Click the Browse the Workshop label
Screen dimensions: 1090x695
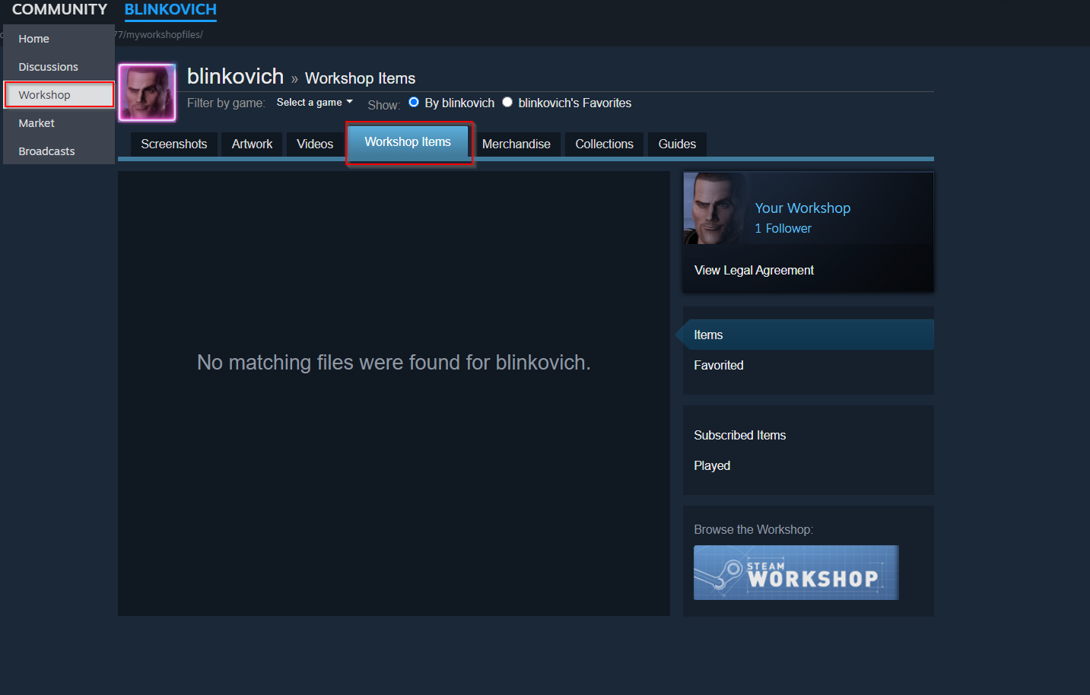(x=753, y=529)
